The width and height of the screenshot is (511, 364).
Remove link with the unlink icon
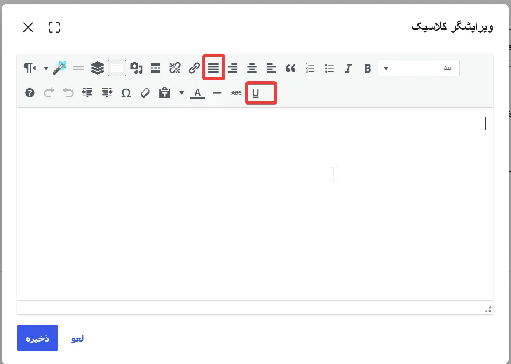click(x=175, y=68)
